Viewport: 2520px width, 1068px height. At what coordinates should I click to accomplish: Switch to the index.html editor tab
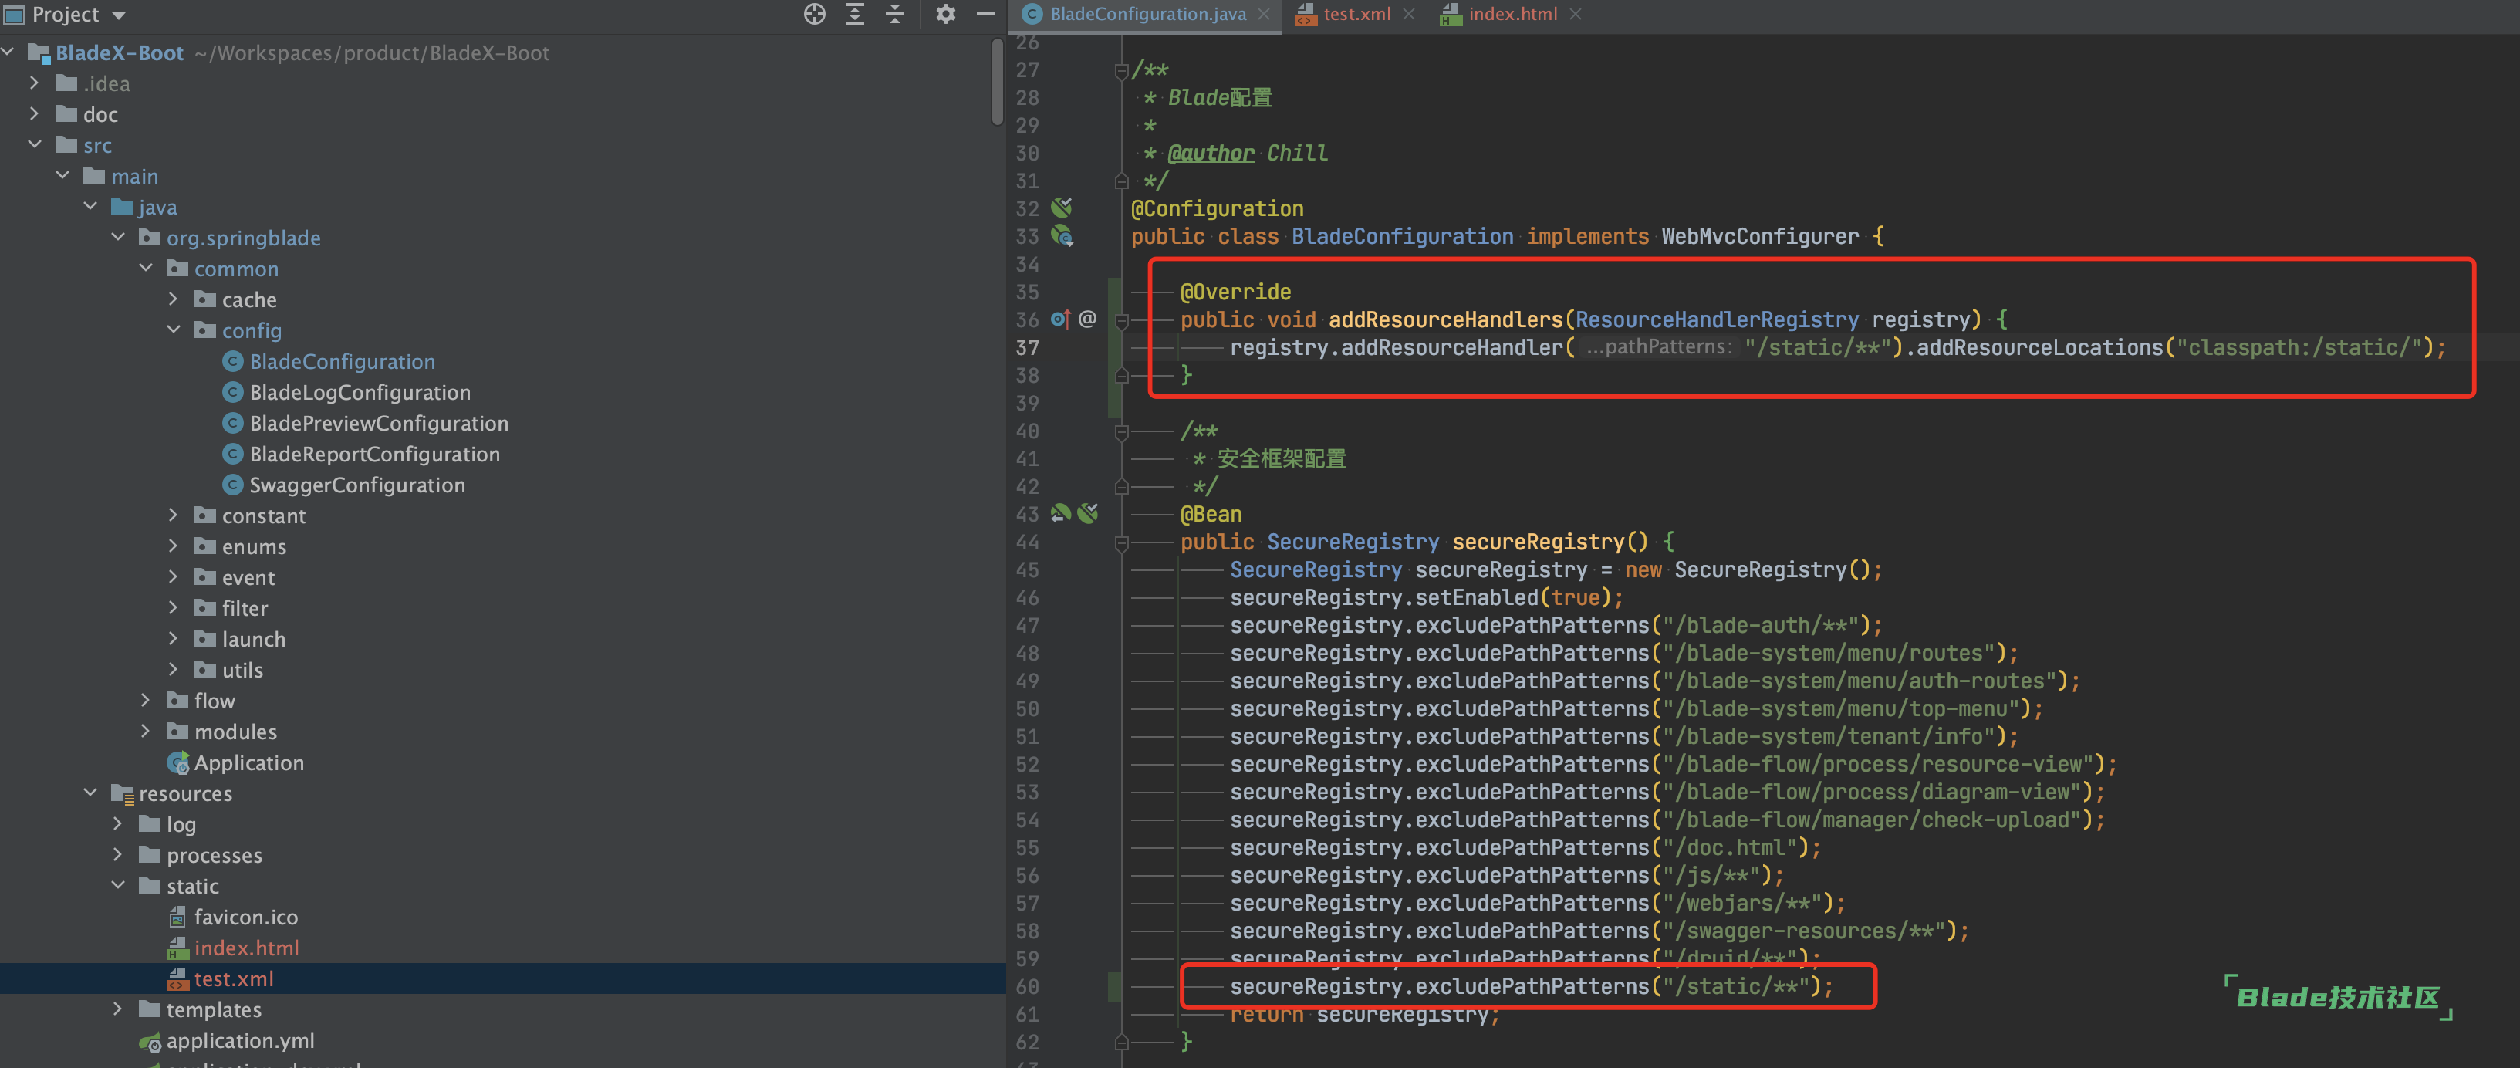click(x=1512, y=14)
